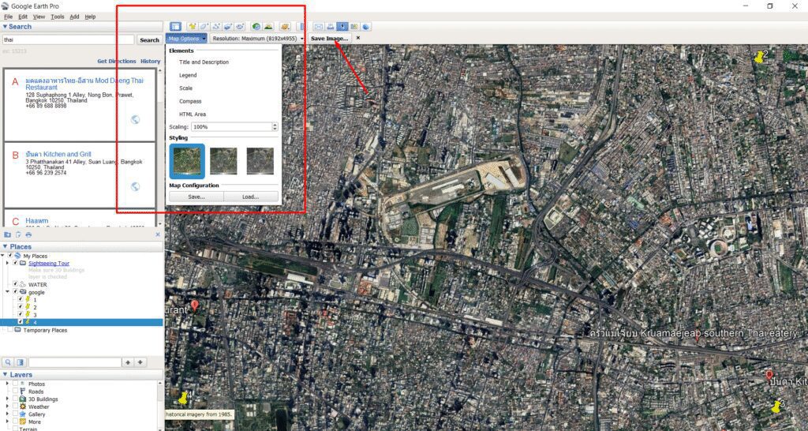Toggle the sidebar visibility toolbar button
This screenshot has height=431, width=808.
[175, 26]
